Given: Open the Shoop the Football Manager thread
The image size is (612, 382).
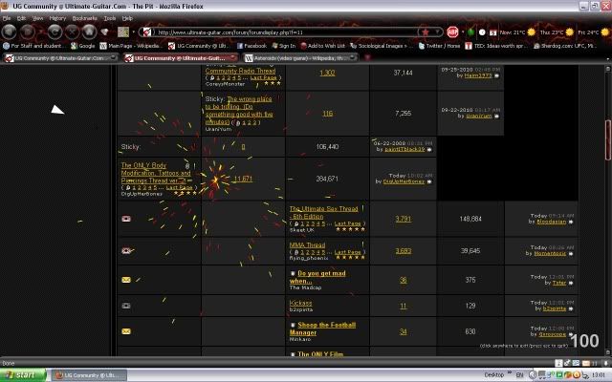Looking at the screenshot, I should coord(322,329).
